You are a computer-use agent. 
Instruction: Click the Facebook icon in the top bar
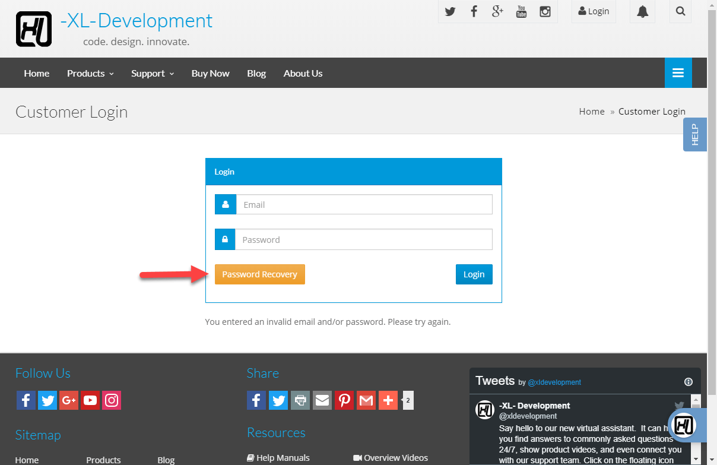(474, 11)
